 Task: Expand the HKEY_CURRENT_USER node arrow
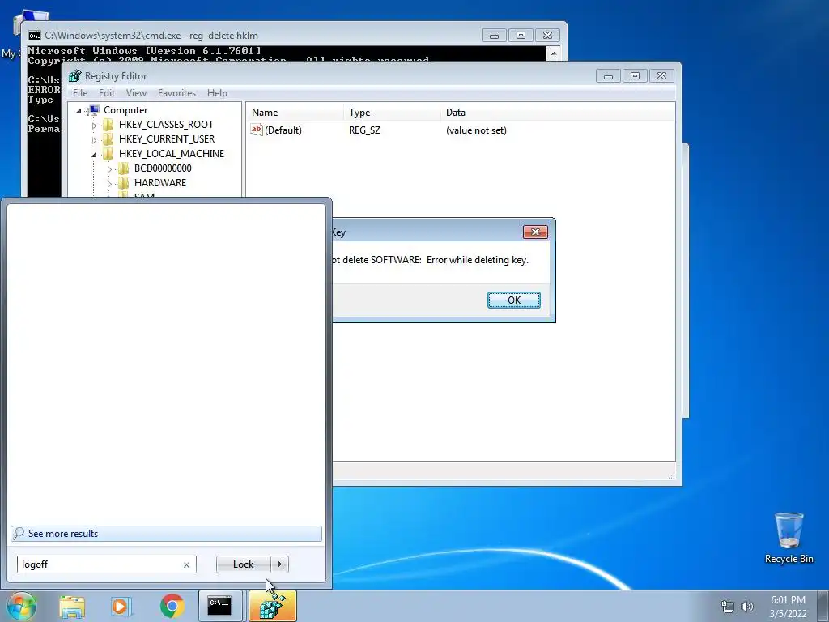point(94,139)
